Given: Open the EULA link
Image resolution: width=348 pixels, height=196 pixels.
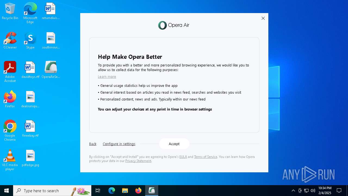Looking at the screenshot, I should [x=183, y=157].
